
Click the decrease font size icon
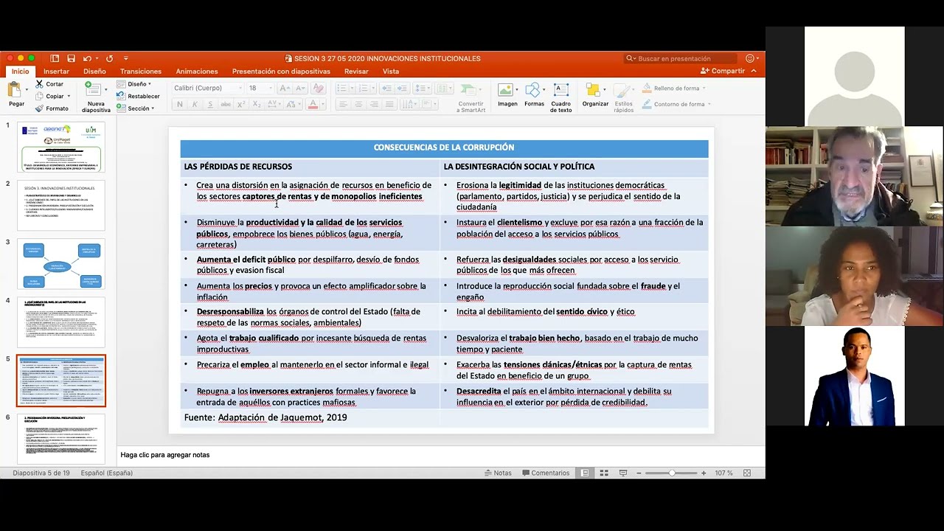pos(299,88)
